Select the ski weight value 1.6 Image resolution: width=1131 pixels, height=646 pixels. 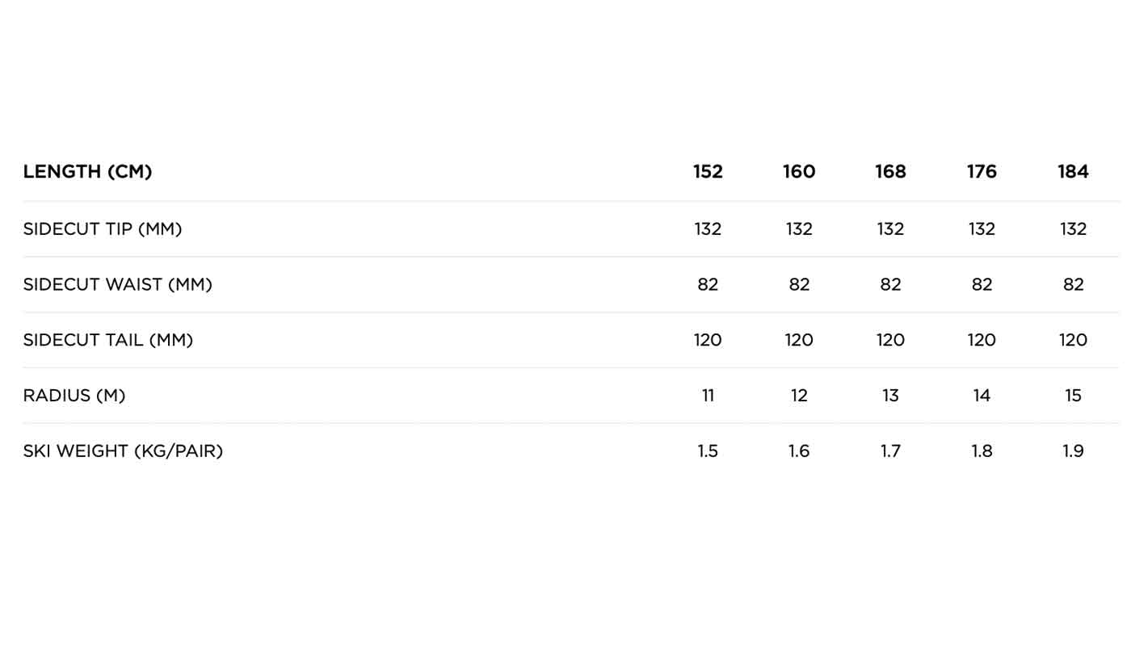[799, 451]
